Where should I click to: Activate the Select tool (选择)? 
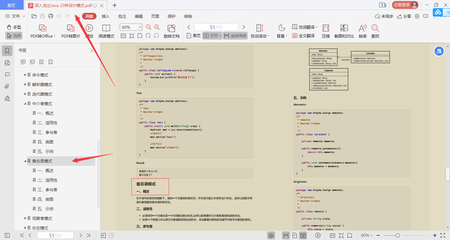point(14,36)
